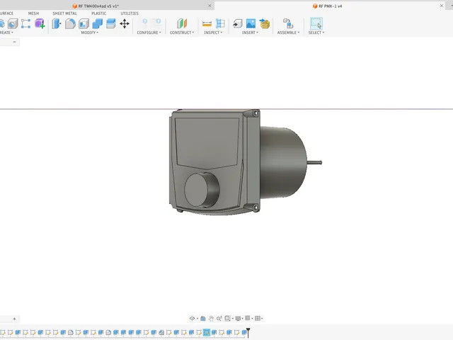Viewport: 453px width, 340px height.
Task: Click the purple Create Form icon
Action: [40, 23]
